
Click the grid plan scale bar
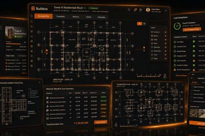pyautogui.click(x=149, y=76)
